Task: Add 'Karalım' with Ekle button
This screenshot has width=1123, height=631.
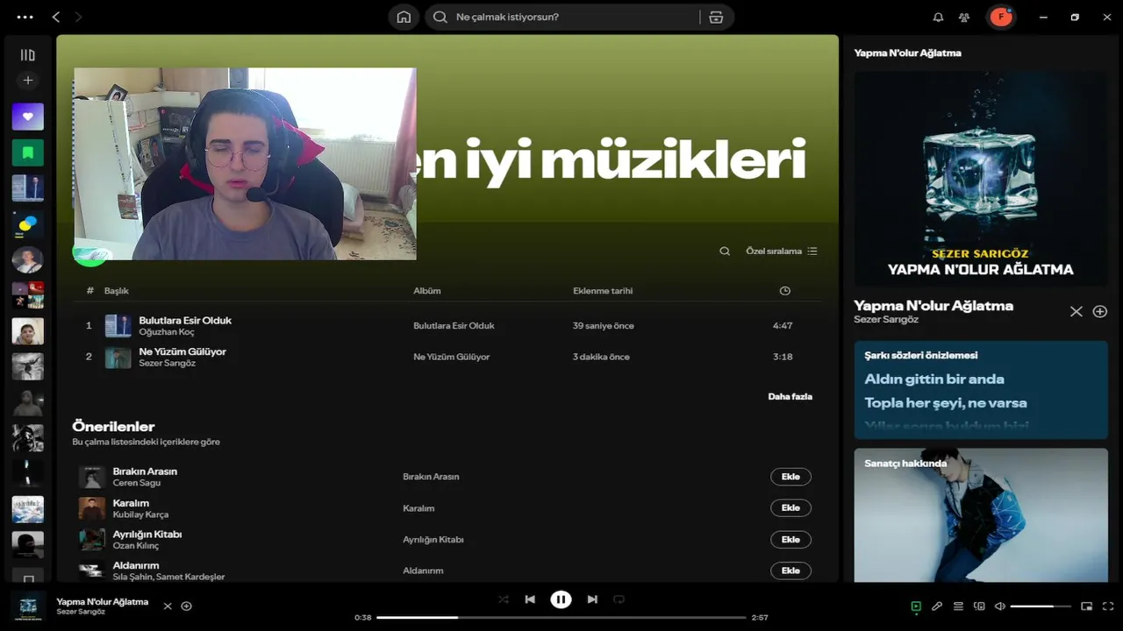Action: click(790, 508)
